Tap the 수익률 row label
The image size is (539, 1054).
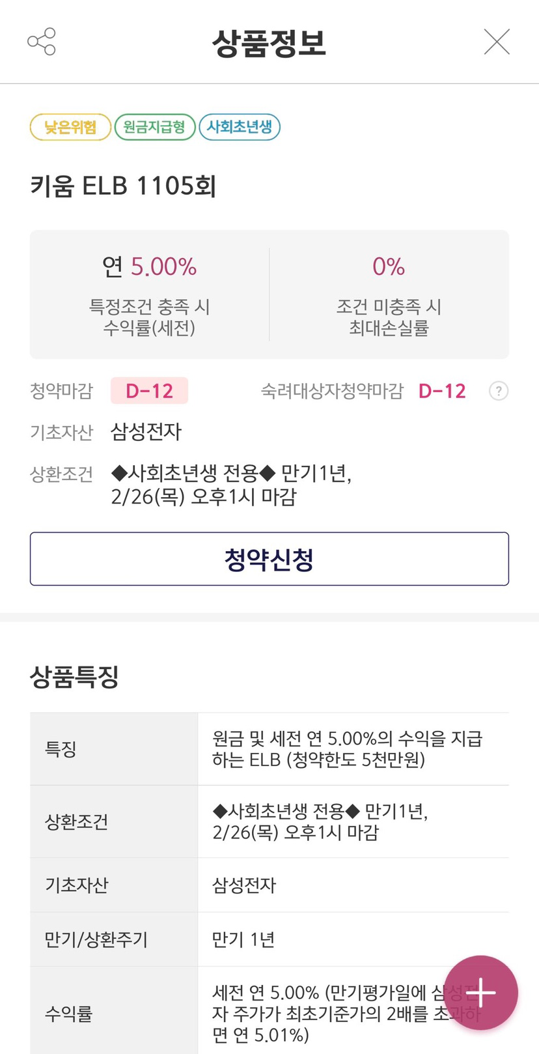click(69, 1014)
